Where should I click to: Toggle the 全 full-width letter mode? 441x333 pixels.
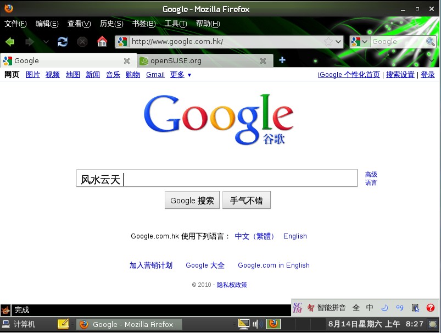point(356,308)
